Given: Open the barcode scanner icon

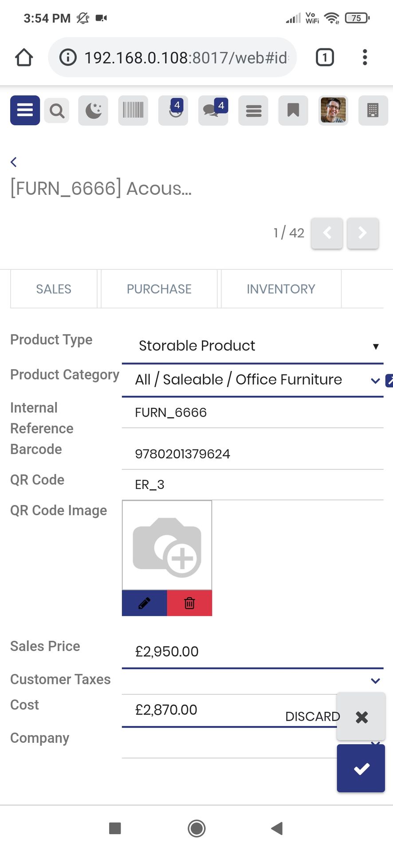Looking at the screenshot, I should click(x=133, y=110).
